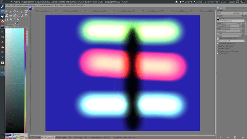Open the Tool Options tab icon

[x=218, y=8]
